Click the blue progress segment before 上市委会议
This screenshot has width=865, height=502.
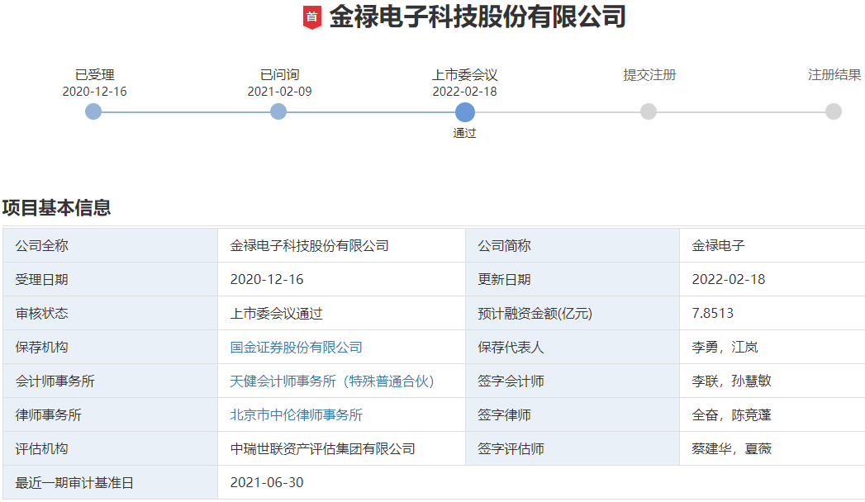pyautogui.click(x=372, y=111)
